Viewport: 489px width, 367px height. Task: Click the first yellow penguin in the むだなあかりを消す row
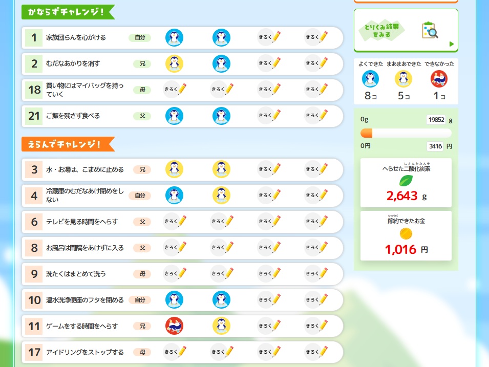pyautogui.click(x=174, y=63)
